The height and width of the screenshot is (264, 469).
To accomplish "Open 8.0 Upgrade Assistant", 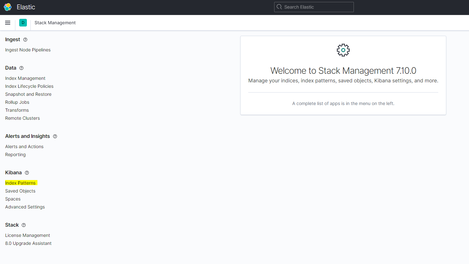I will (x=28, y=243).
